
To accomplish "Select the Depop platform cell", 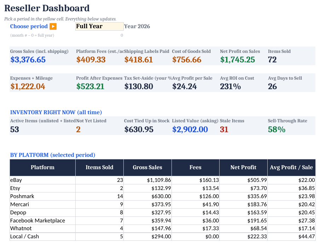I will point(43,213).
